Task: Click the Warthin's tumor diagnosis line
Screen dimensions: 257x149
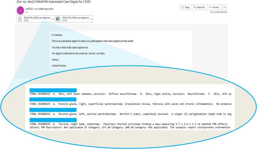Action: [x=131, y=114]
